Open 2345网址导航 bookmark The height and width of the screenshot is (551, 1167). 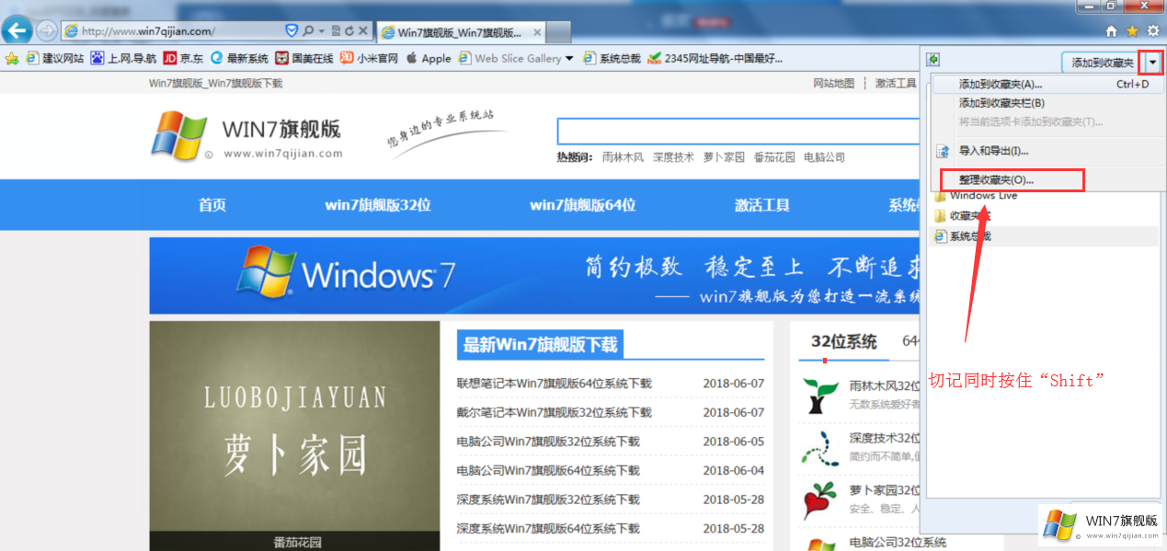point(715,58)
